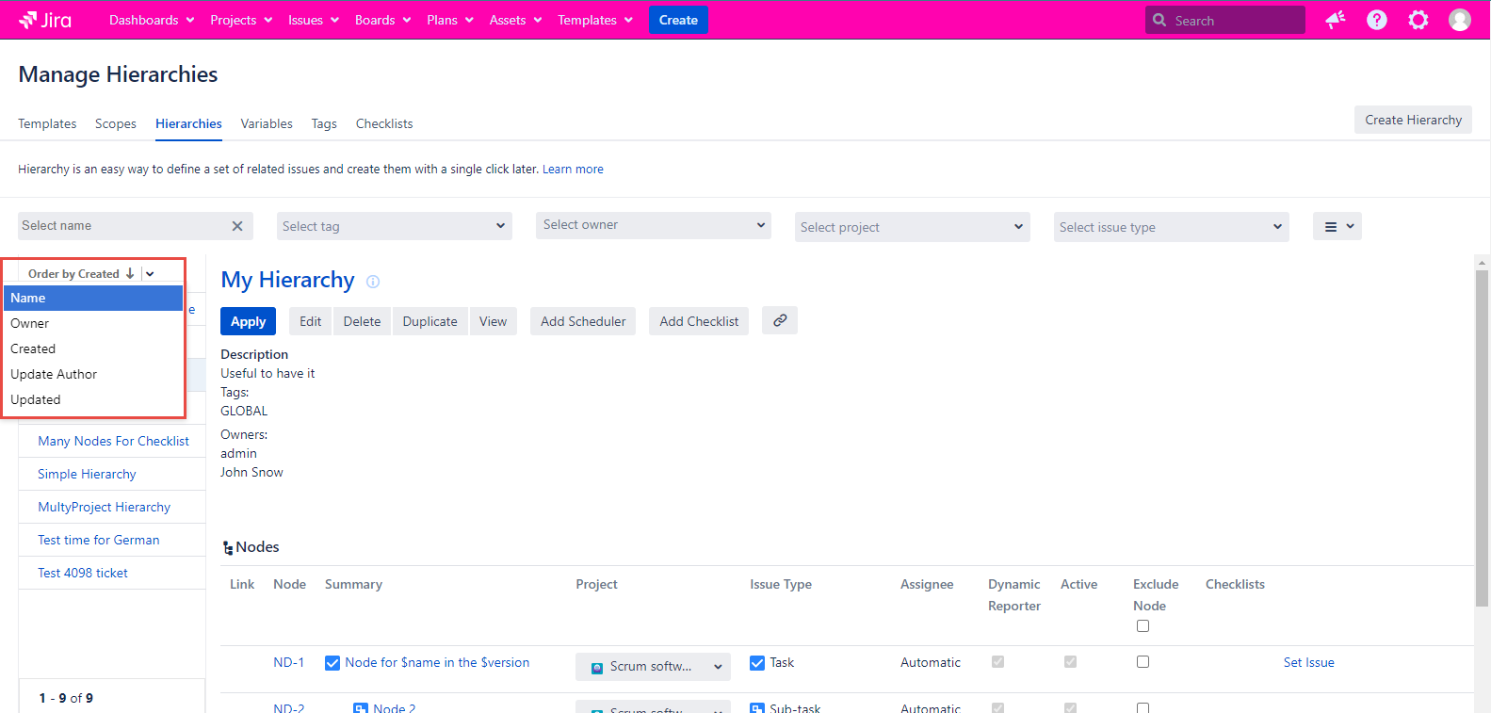The width and height of the screenshot is (1491, 713).
Task: Click the Jira logo in header
Action: pyautogui.click(x=45, y=20)
